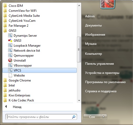This screenshot has width=133, height=125.
Task: Open the K-Lite Codec Pack folder icon
Action: (5, 100)
